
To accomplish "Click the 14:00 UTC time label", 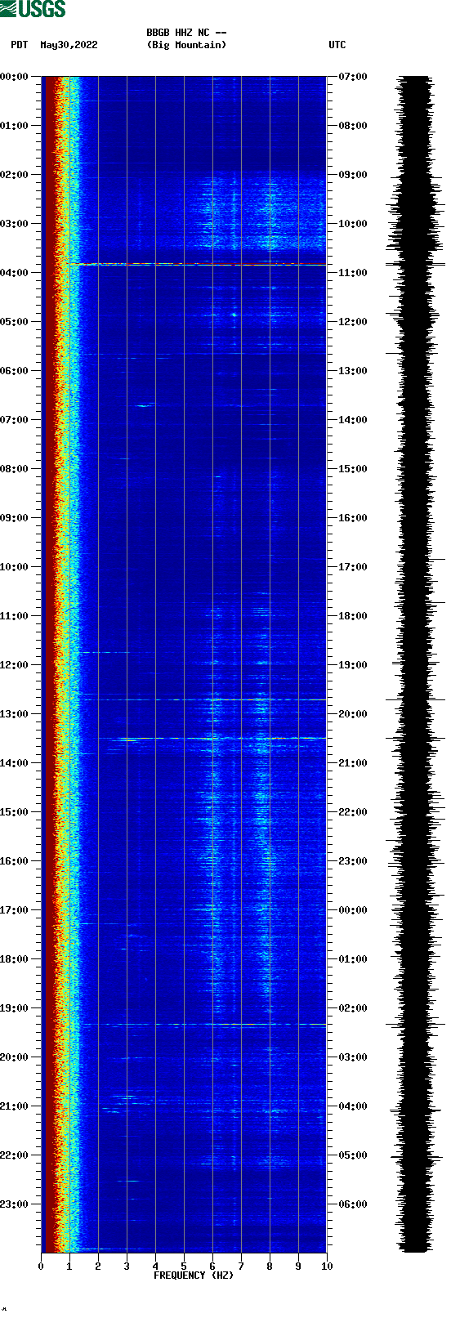I will click(352, 419).
